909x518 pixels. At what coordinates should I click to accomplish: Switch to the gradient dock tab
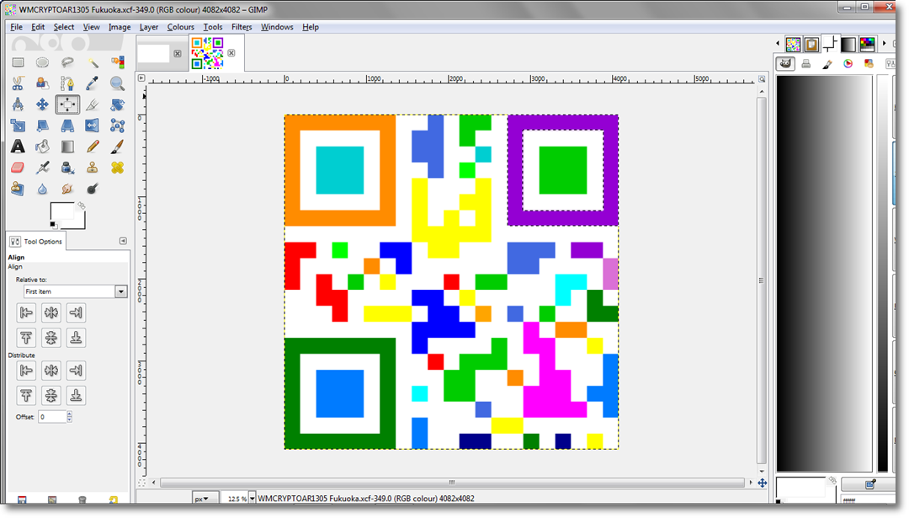(848, 44)
